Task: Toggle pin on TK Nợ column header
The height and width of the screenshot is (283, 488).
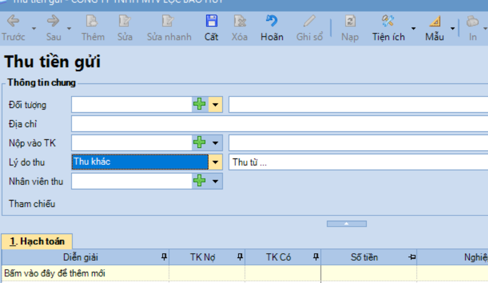Action: pos(240,257)
